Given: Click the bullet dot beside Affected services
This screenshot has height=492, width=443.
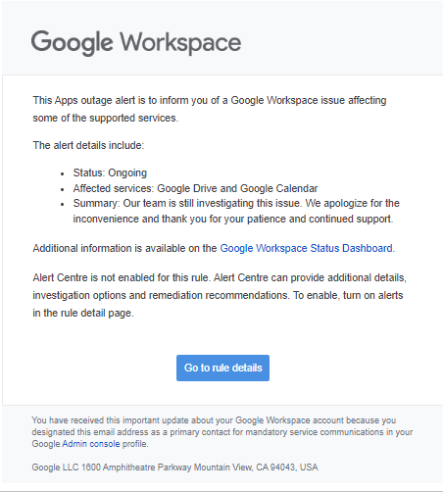Looking at the screenshot, I should (63, 189).
